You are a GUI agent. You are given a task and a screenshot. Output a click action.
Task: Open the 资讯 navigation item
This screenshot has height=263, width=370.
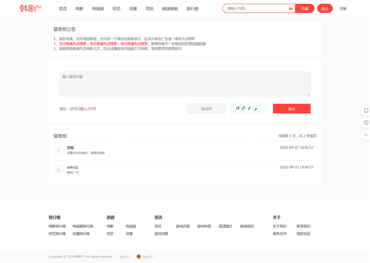[x=150, y=9]
